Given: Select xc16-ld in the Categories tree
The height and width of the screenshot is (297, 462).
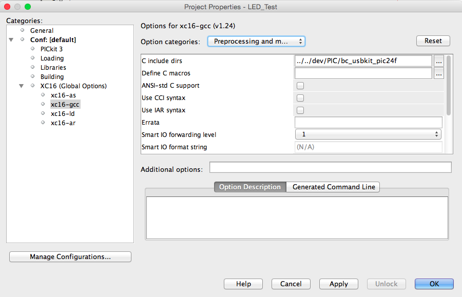Looking at the screenshot, I should 63,114.
